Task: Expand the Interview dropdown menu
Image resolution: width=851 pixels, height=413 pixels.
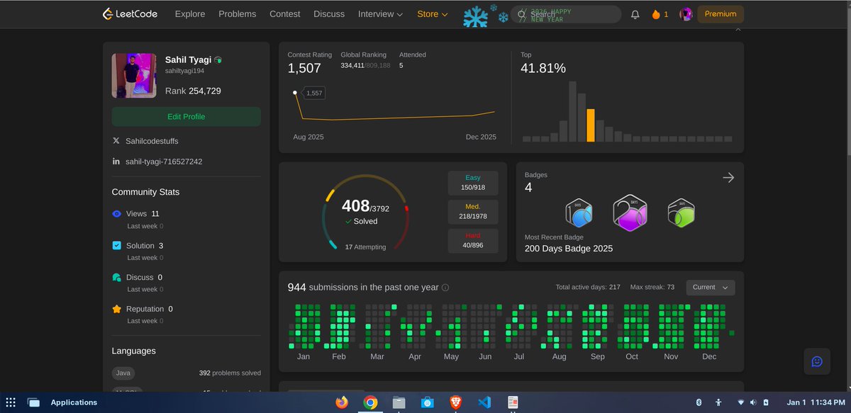Action: click(380, 14)
